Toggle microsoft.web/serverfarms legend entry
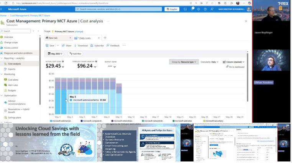 tap(61, 121)
